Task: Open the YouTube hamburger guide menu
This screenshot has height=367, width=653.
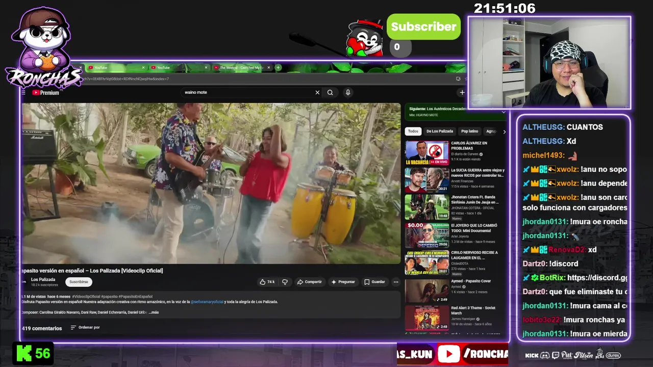Action: pyautogui.click(x=23, y=92)
